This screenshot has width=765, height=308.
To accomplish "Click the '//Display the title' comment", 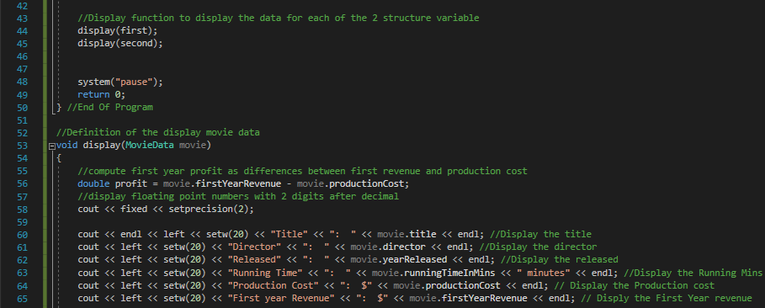I will pyautogui.click(x=541, y=234).
